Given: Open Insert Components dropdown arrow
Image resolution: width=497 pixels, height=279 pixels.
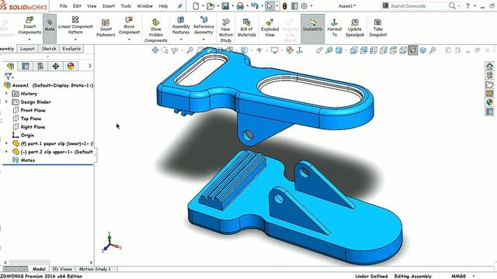Looking at the screenshot, I should tap(30, 40).
